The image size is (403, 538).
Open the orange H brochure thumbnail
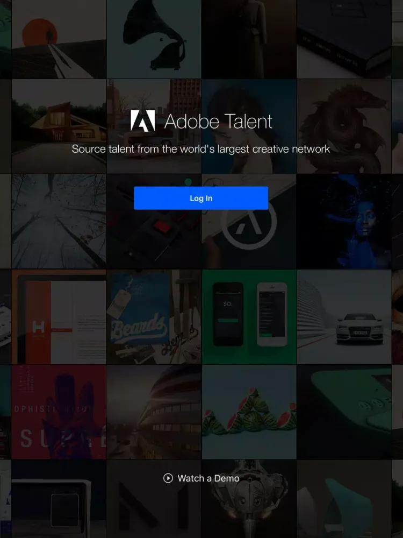click(x=59, y=317)
